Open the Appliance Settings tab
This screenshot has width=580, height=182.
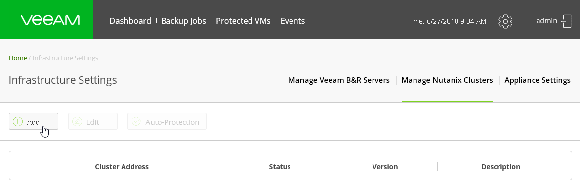(x=538, y=80)
